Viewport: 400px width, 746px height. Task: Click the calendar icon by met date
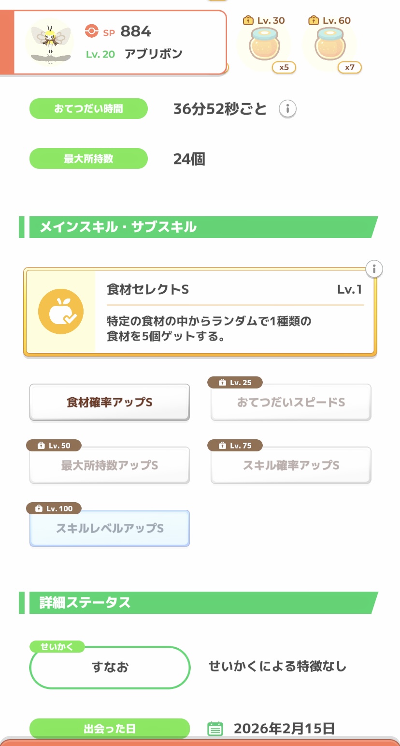215,729
